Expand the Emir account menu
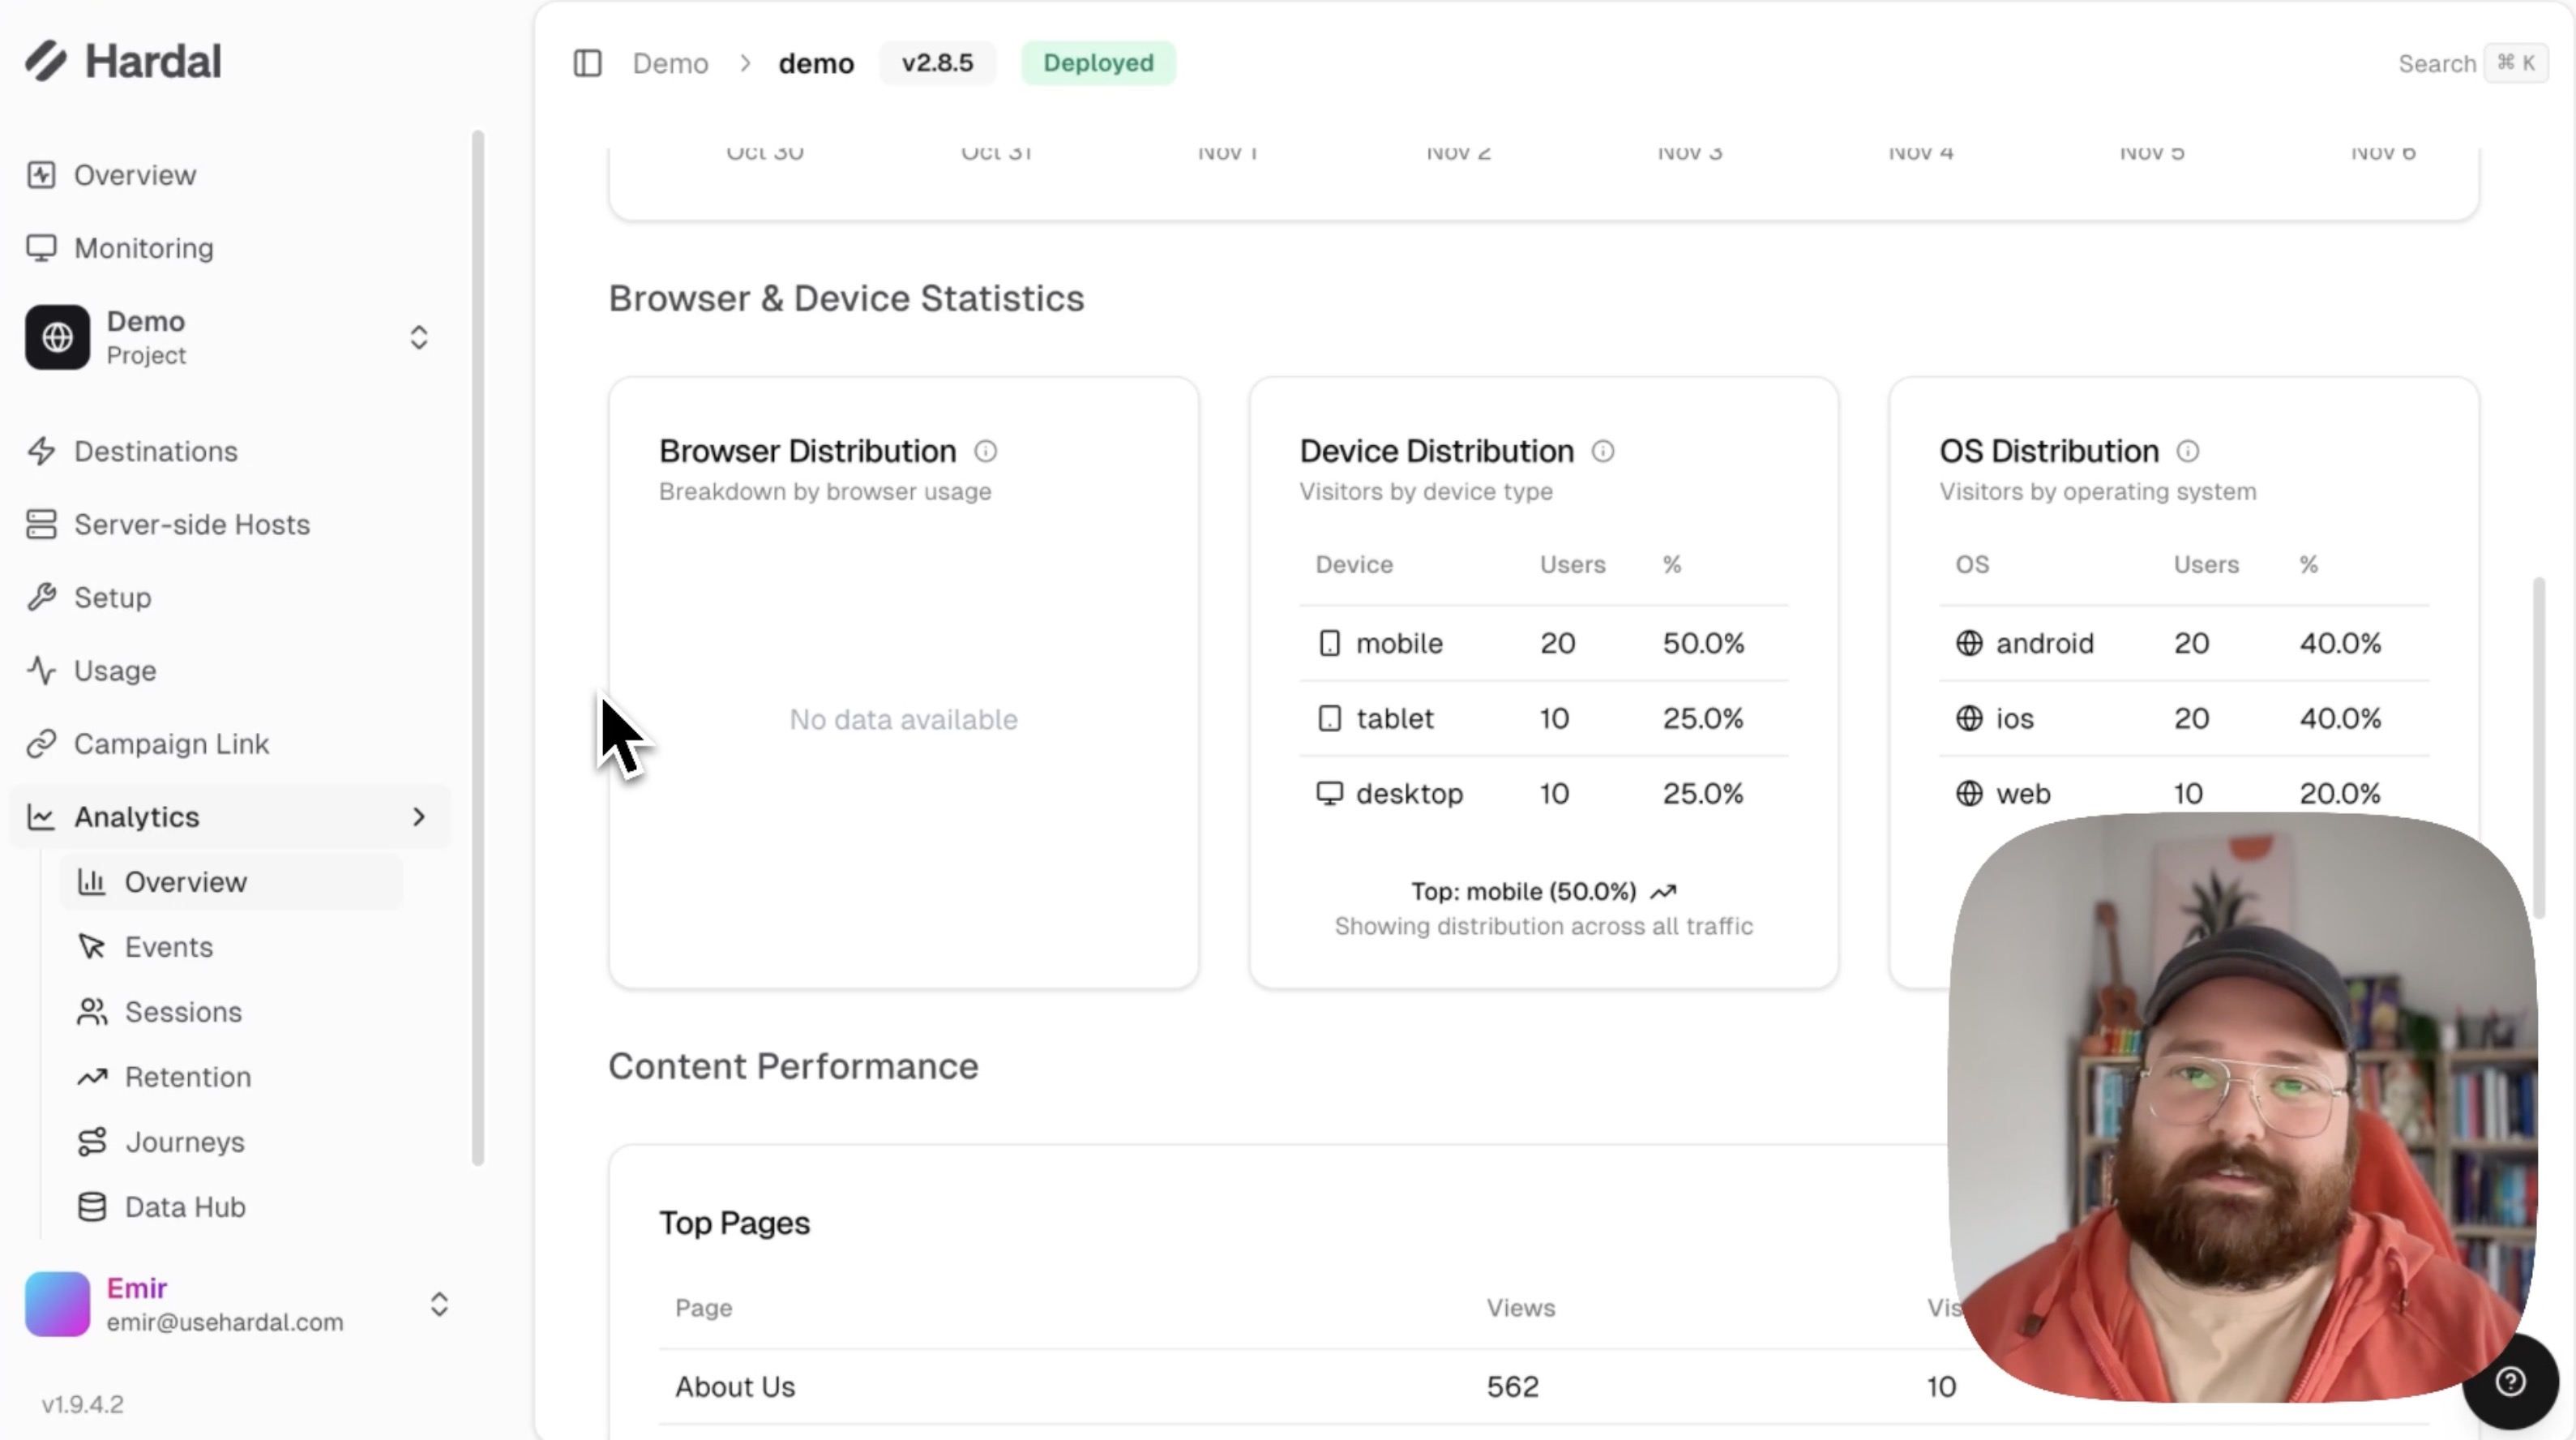This screenshot has width=2576, height=1440. pos(439,1304)
